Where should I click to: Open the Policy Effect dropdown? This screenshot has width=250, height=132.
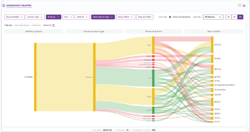[125, 17]
